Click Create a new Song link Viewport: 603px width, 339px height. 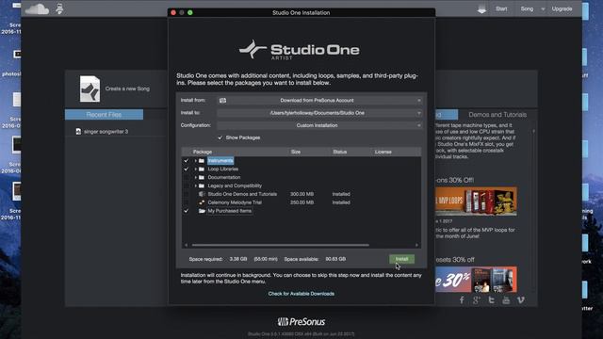click(x=127, y=89)
